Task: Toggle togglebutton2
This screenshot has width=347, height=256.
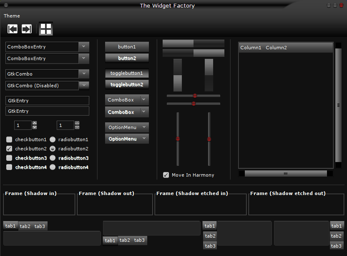Action: [x=127, y=84]
